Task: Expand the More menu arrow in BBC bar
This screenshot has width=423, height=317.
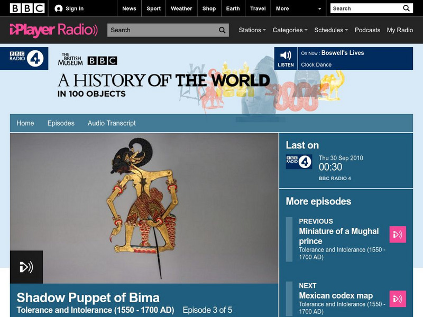Action: pos(320,8)
